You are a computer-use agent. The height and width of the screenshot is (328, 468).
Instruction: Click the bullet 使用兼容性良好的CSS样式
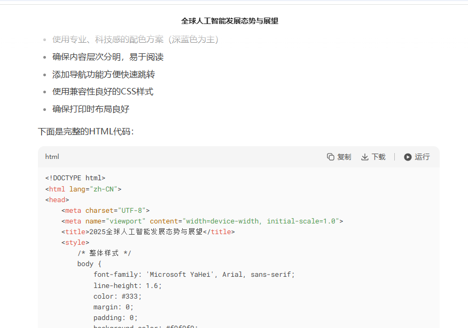click(103, 92)
